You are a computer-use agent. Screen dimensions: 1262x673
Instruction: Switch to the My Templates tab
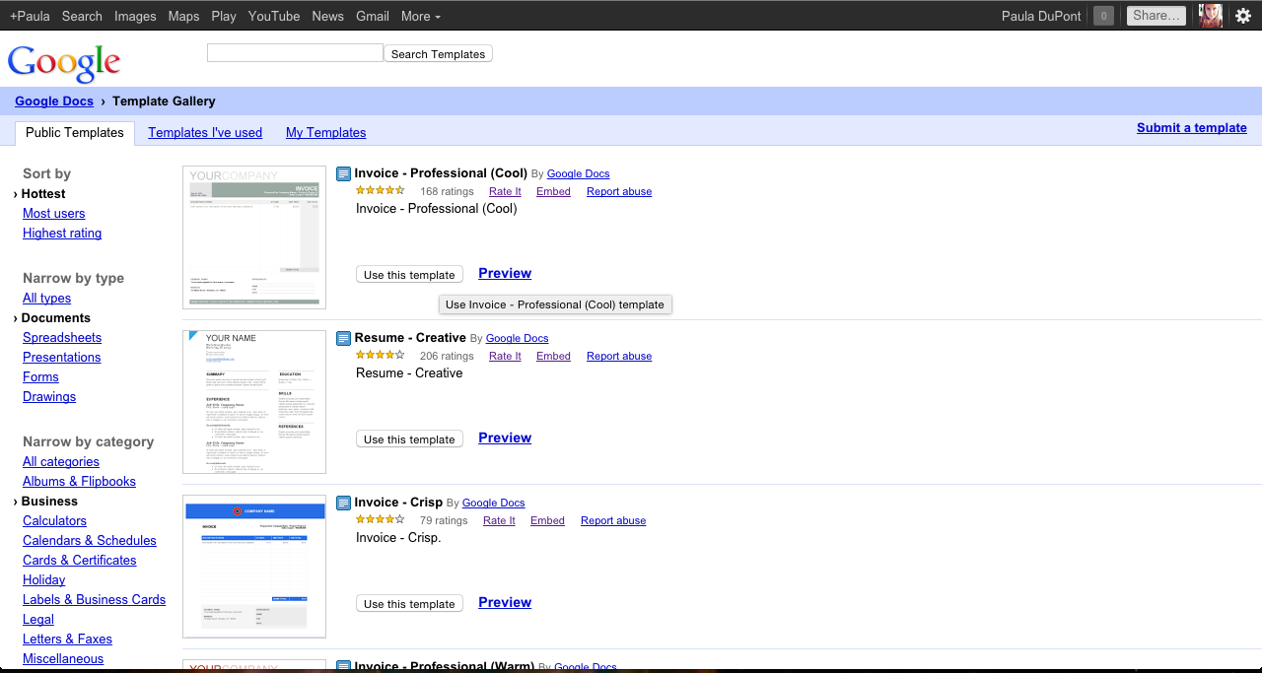[325, 133]
